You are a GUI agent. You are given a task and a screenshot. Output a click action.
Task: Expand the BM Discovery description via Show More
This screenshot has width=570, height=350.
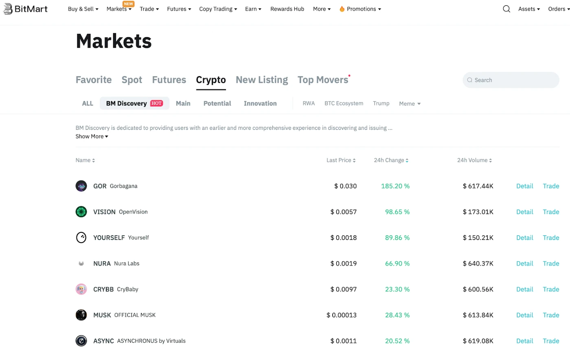tap(91, 136)
